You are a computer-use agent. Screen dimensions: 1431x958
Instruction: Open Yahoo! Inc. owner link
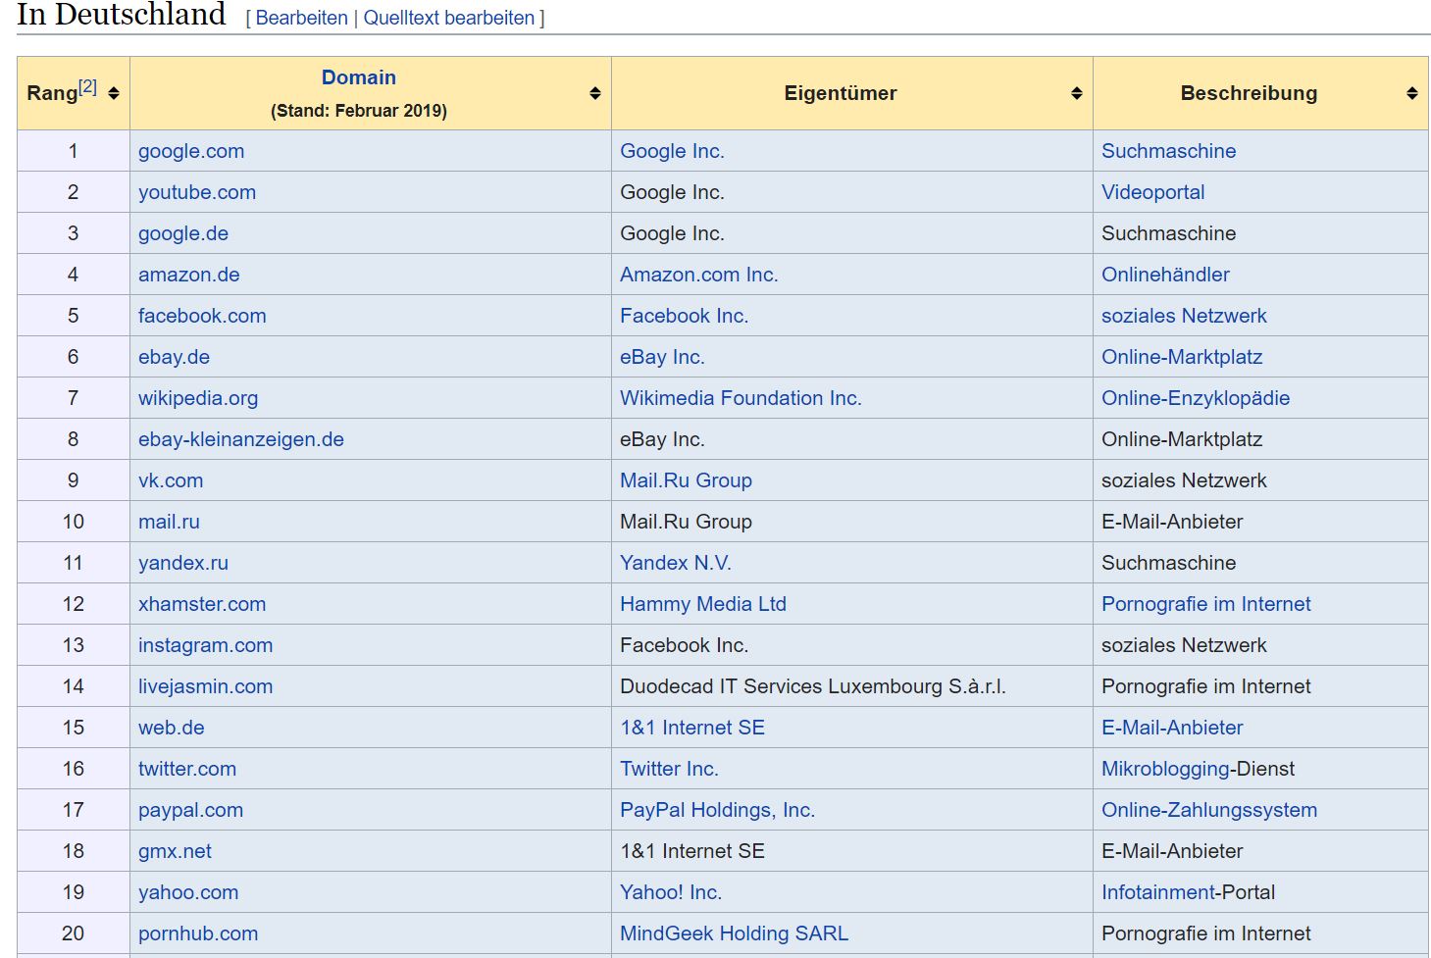671,892
